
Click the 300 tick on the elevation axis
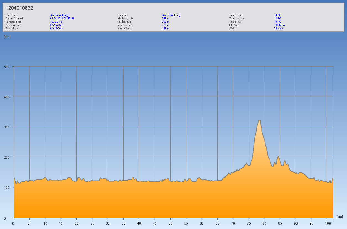click(7, 127)
